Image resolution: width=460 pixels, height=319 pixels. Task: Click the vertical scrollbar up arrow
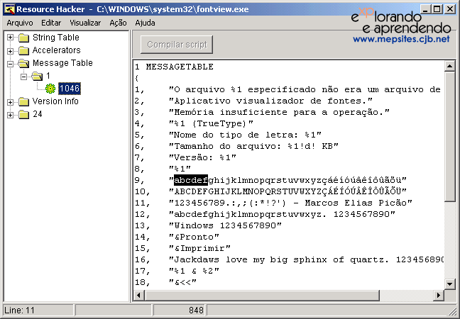tap(449, 66)
